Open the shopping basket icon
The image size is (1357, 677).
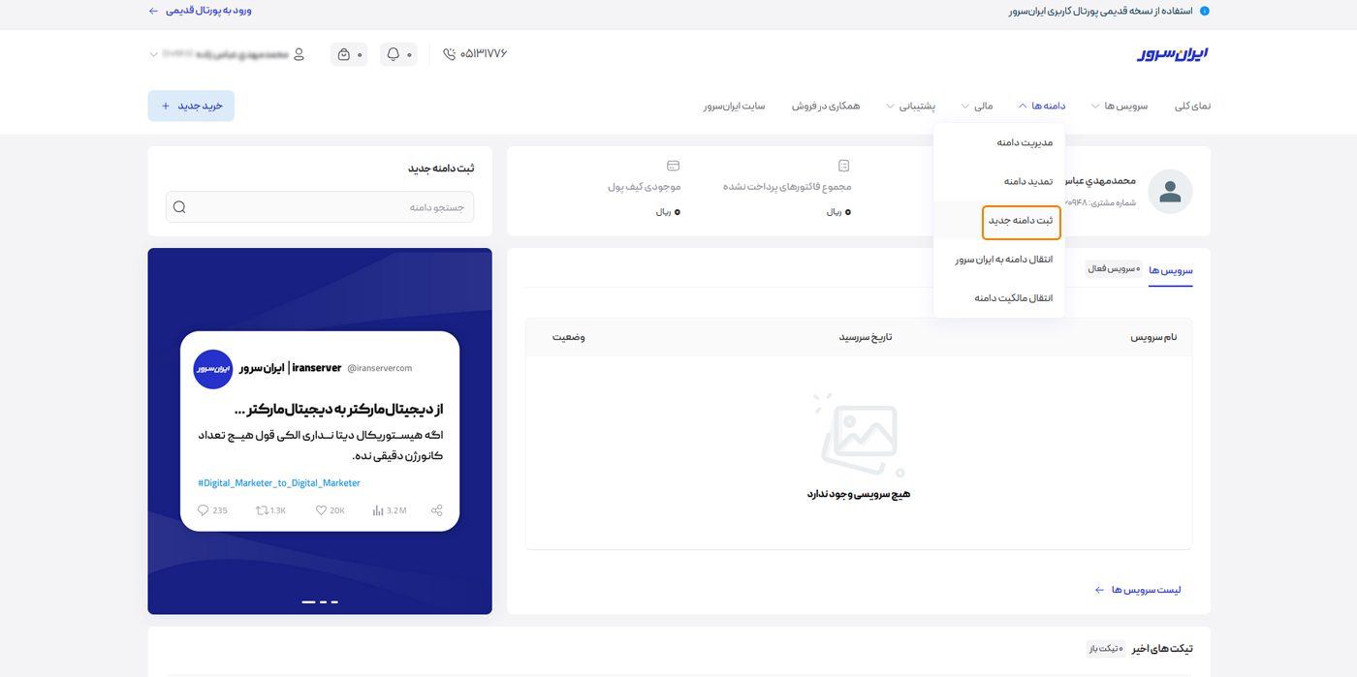coord(344,54)
